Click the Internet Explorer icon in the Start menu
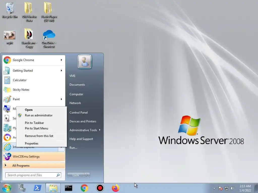The width and height of the screenshot is (258, 193). point(7,147)
